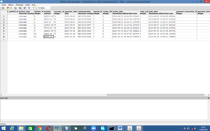Open Internet Explorer from the taskbar
Image resolution: width=210 pixels, height=131 pixels.
[x=12, y=128]
